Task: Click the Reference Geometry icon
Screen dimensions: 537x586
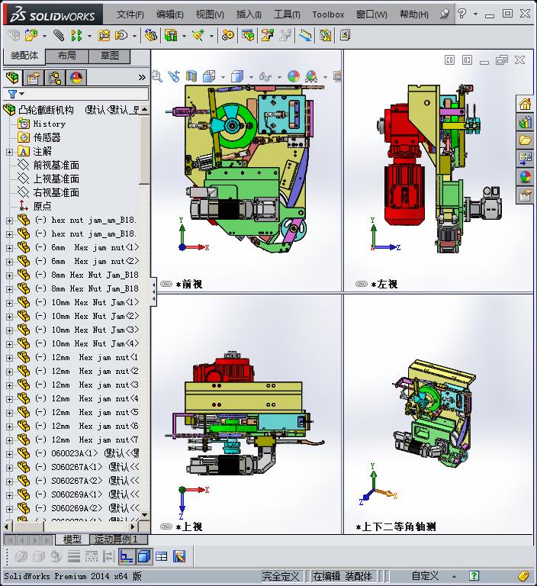Action: pos(198,36)
